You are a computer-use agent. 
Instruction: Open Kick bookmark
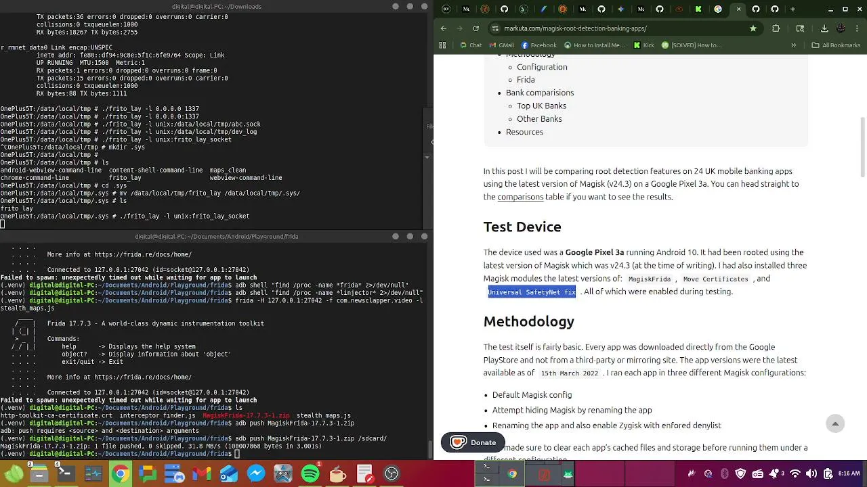[x=643, y=45]
